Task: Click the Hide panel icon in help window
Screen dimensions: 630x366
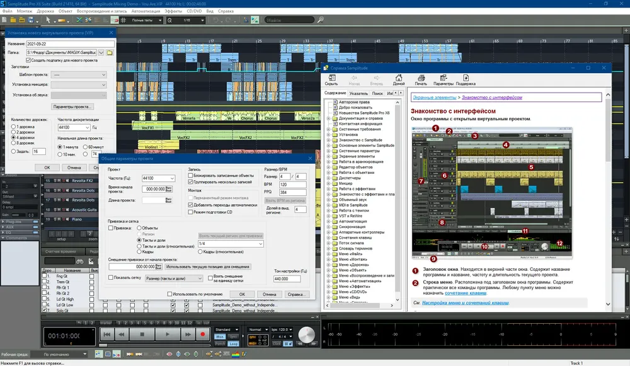Action: [x=331, y=80]
